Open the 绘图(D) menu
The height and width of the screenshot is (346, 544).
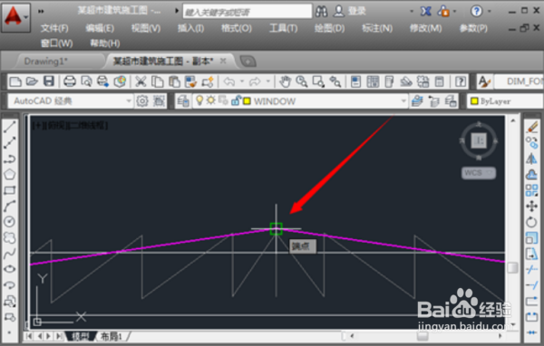[329, 28]
